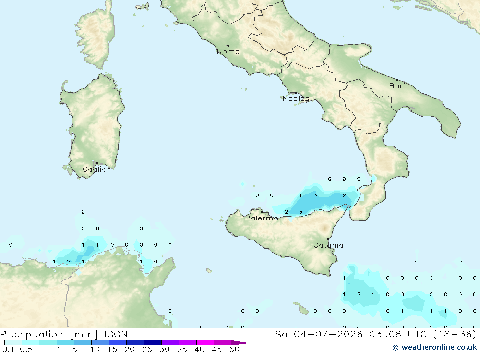Select the Sa 04-07-2026 date text

click(x=319, y=334)
